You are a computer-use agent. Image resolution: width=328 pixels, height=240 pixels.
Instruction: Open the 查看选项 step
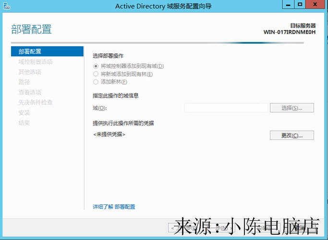pos(30,92)
